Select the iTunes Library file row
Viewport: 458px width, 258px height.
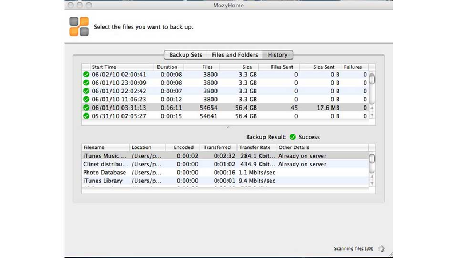point(225,181)
